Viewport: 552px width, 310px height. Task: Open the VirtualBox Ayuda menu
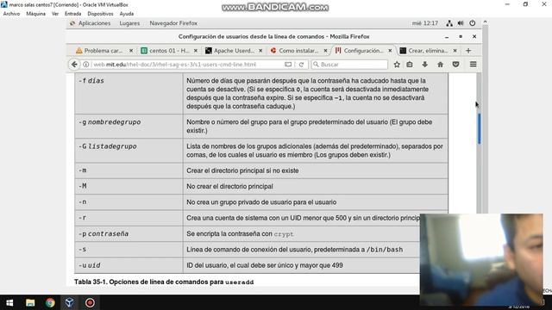click(x=127, y=14)
